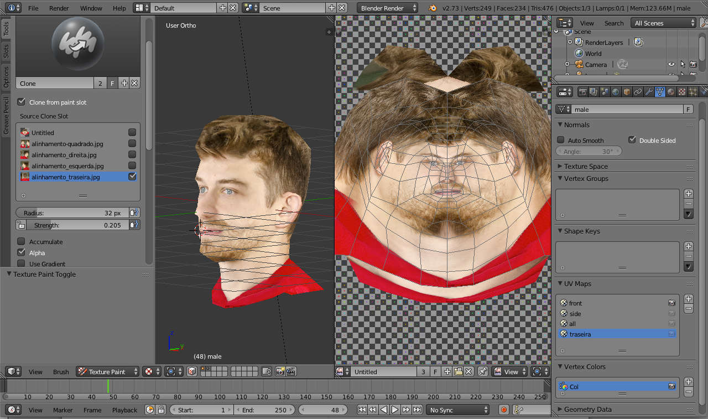Open the Texture properties tab (checker icon)
The height and width of the screenshot is (419, 708).
[x=681, y=92]
